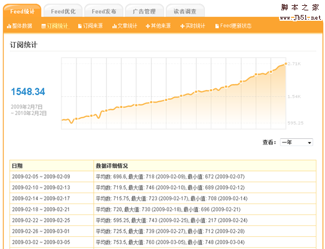325x249 pixels.
Task: Switch to the Feed优化 tab
Action: 63,11
